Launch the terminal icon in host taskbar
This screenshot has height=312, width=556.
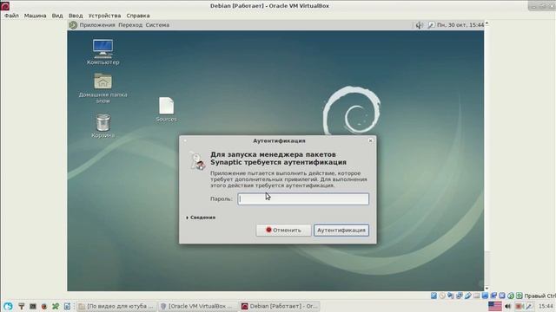pyautogui.click(x=33, y=306)
